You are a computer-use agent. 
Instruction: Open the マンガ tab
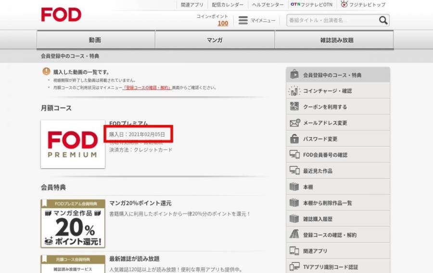215,40
